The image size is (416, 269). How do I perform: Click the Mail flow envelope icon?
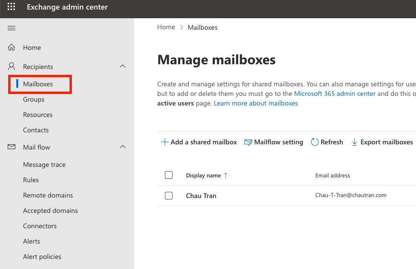click(12, 147)
